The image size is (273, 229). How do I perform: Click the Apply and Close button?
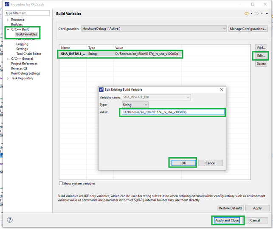(x=227, y=220)
